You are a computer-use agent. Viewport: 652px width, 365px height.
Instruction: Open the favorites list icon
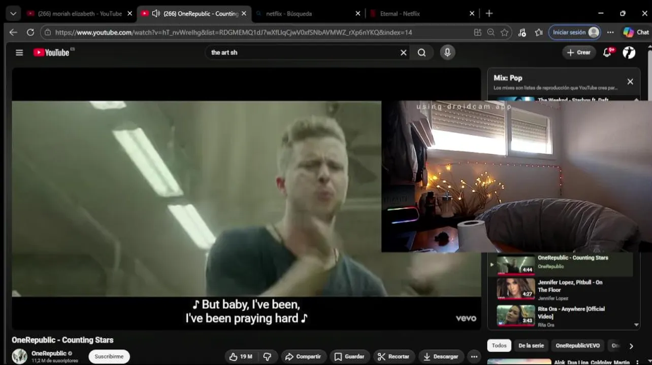[539, 32]
